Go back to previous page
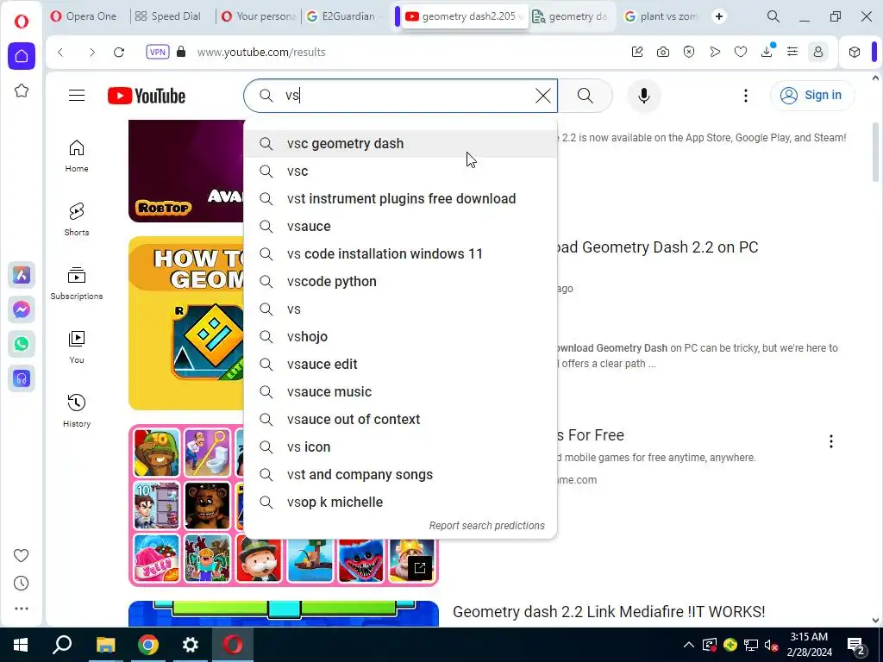 (61, 53)
